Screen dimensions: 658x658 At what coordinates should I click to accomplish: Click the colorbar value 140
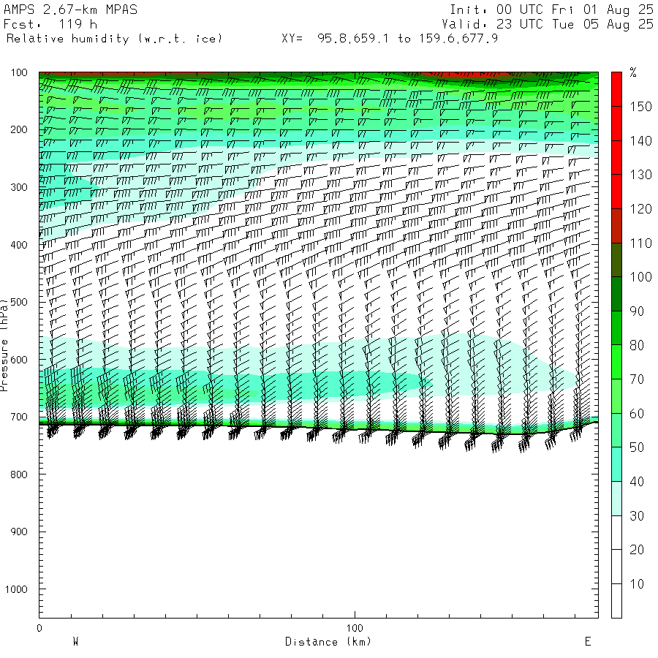pyautogui.click(x=640, y=140)
